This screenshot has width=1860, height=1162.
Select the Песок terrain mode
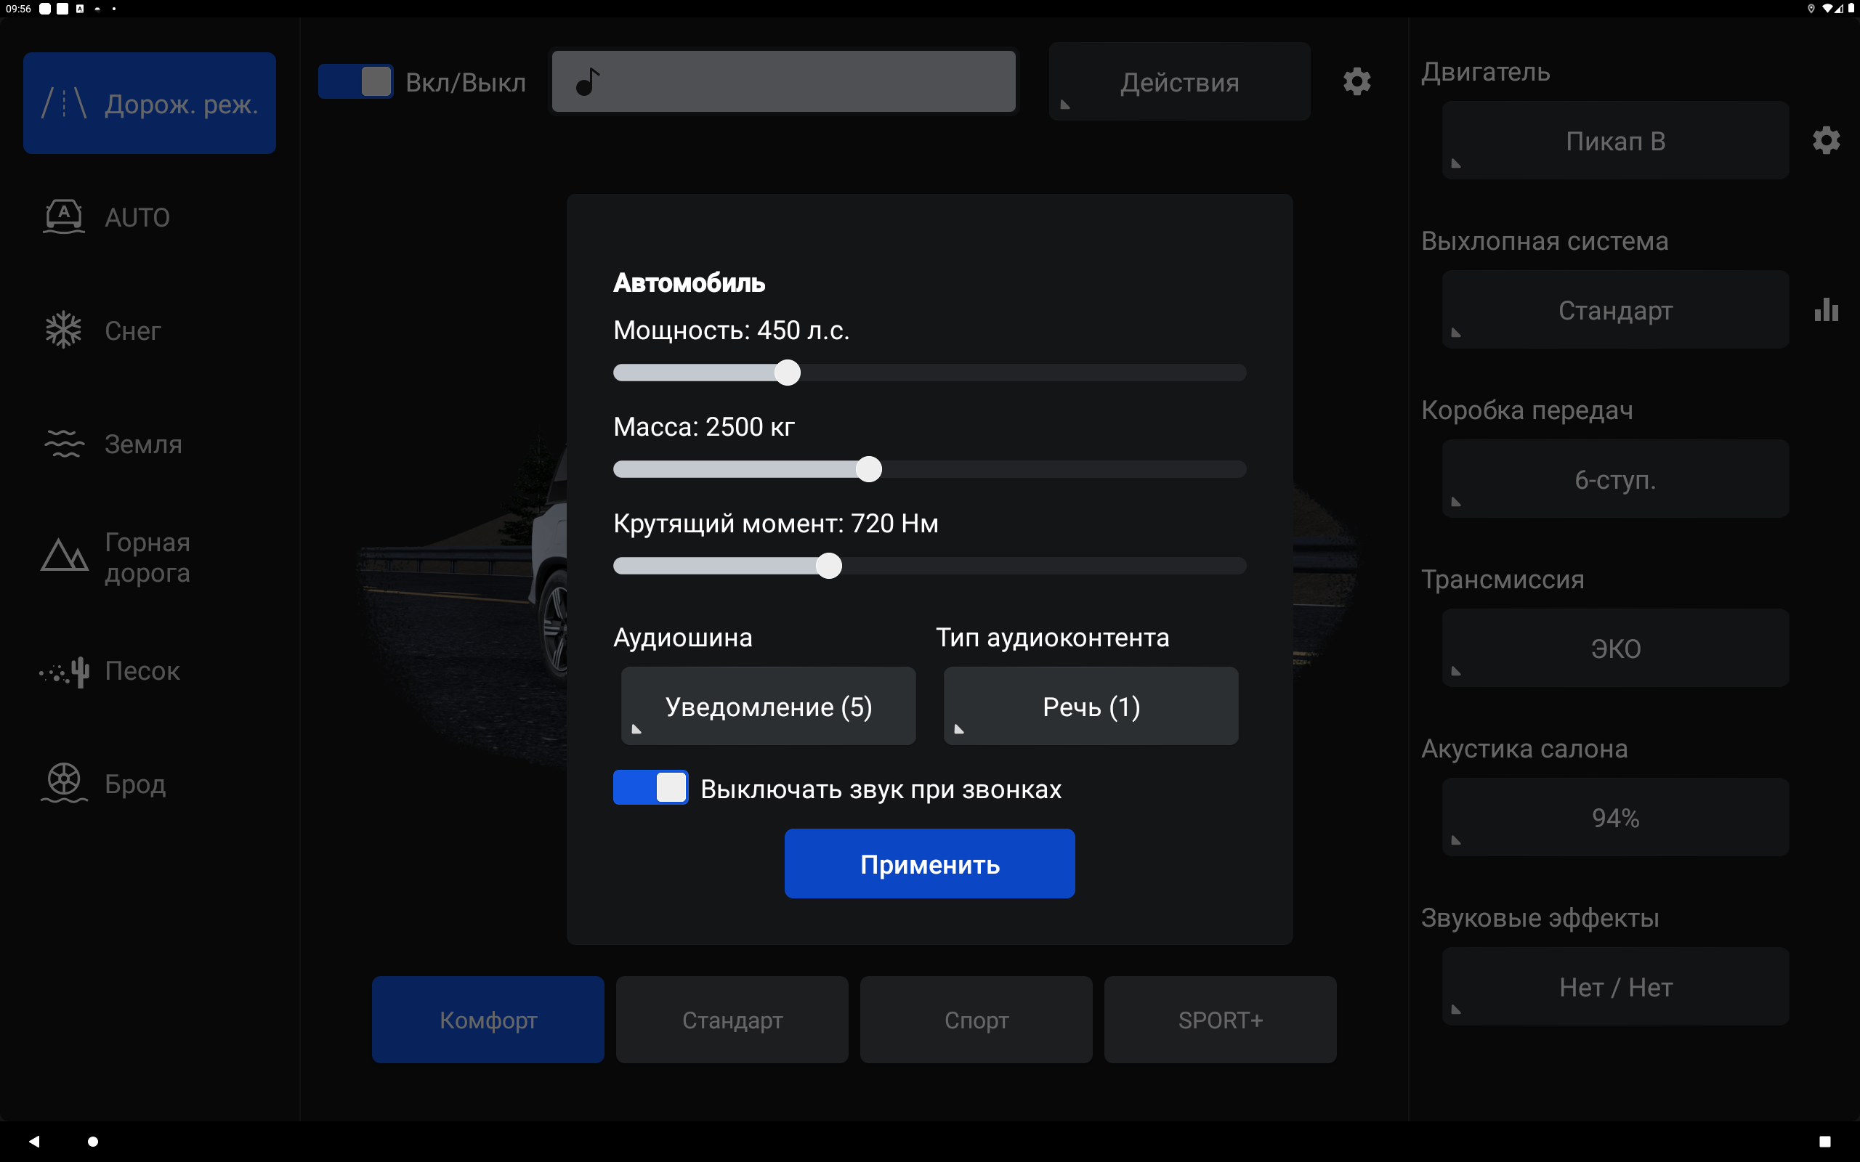(149, 670)
